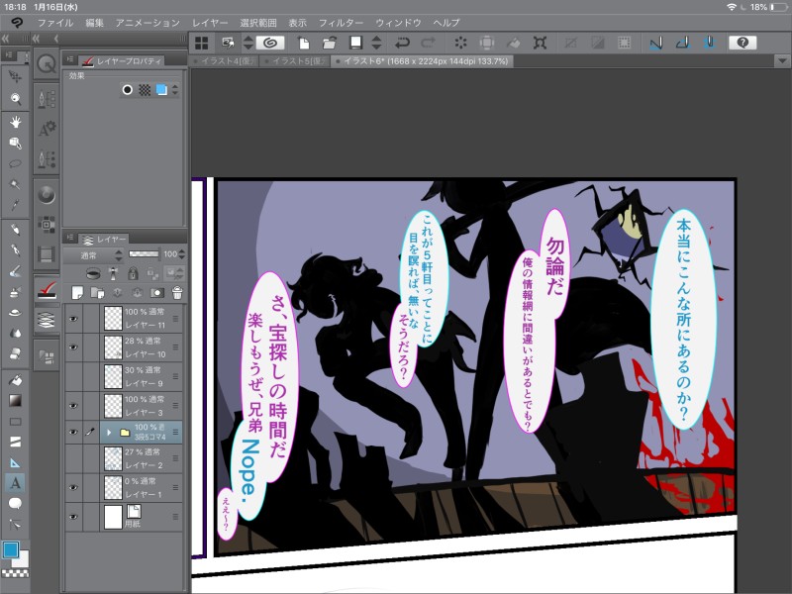Select the Balloon speech bubble tool

15,504
